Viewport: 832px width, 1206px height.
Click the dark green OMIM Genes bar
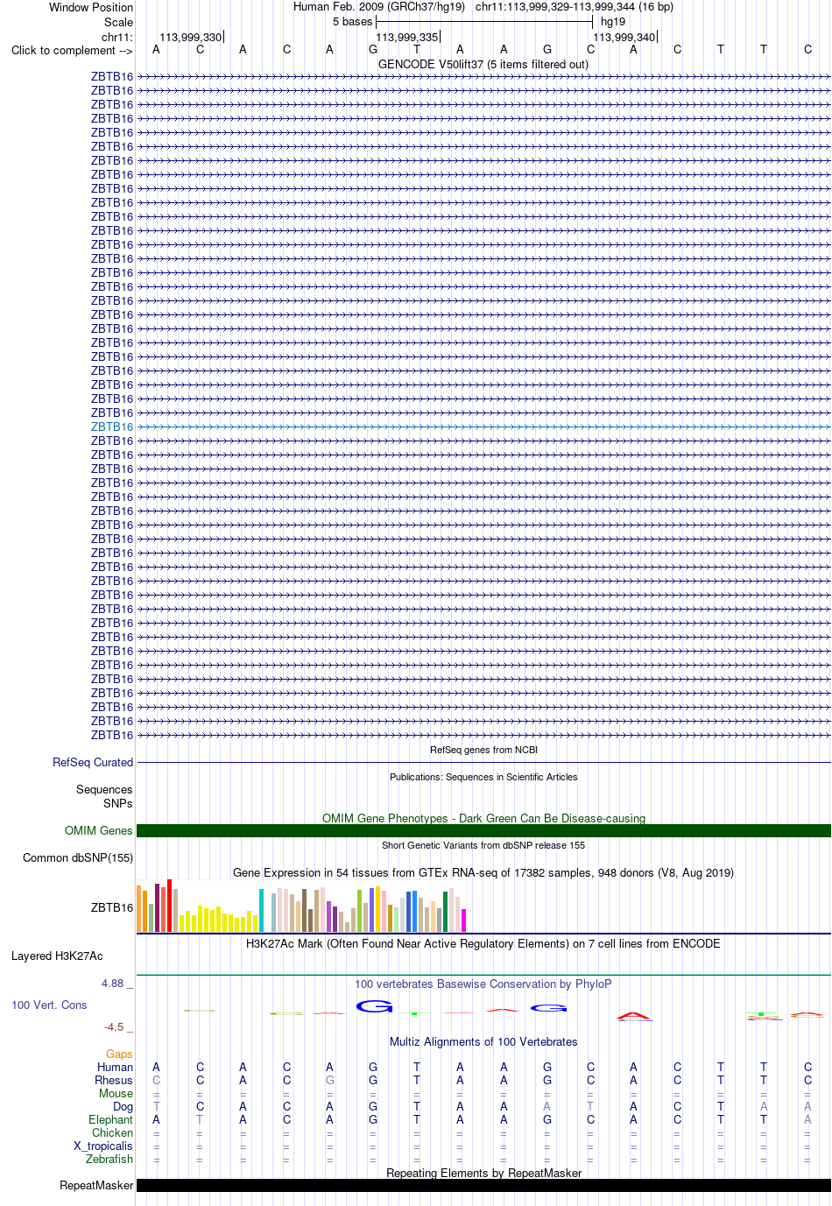click(483, 831)
